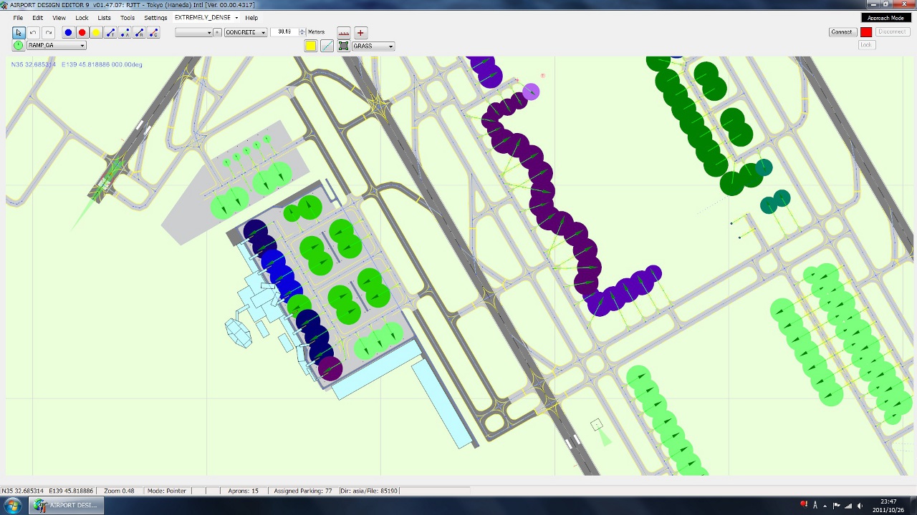Open the Lists menu
This screenshot has width=917, height=515.
click(105, 17)
